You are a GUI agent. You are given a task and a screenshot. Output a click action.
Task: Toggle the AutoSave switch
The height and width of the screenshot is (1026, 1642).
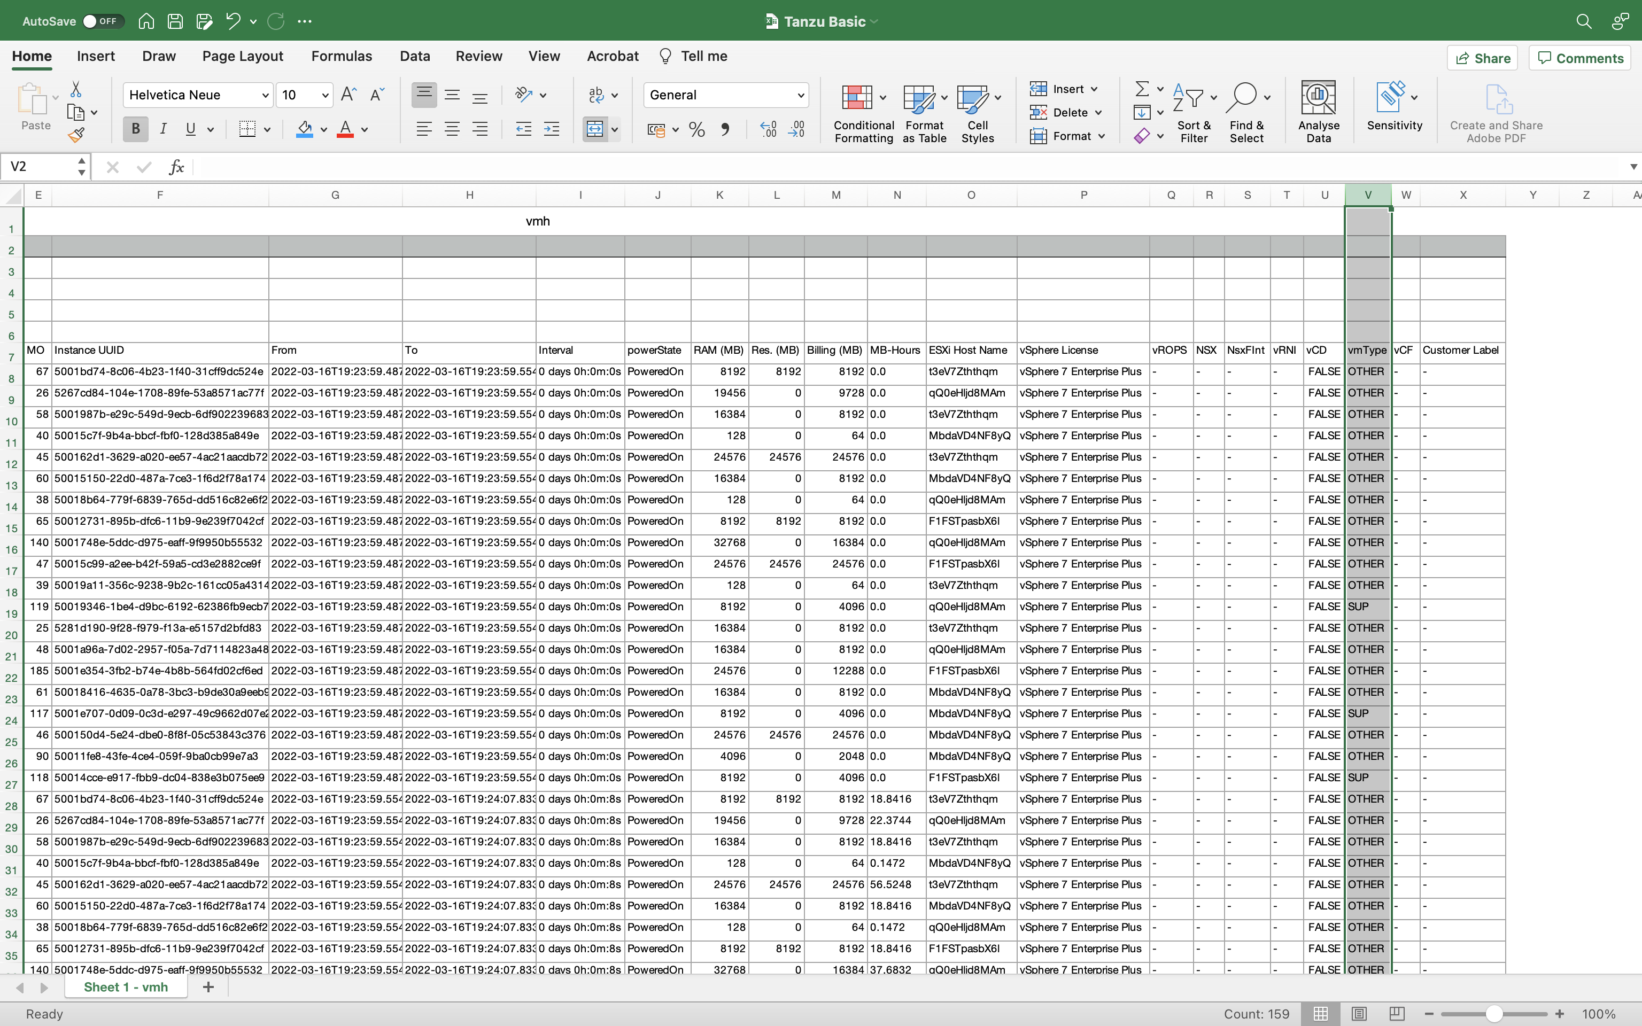pos(103,21)
